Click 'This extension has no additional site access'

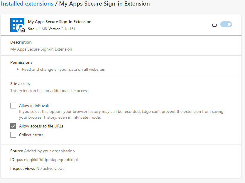point(49,91)
